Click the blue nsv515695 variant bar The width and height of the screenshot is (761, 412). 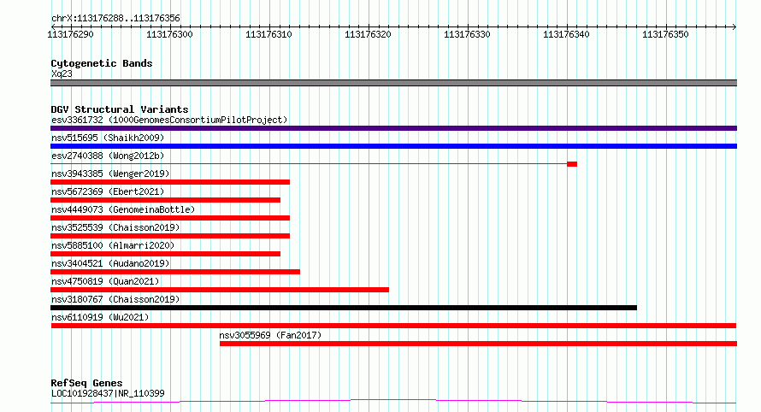[393, 146]
